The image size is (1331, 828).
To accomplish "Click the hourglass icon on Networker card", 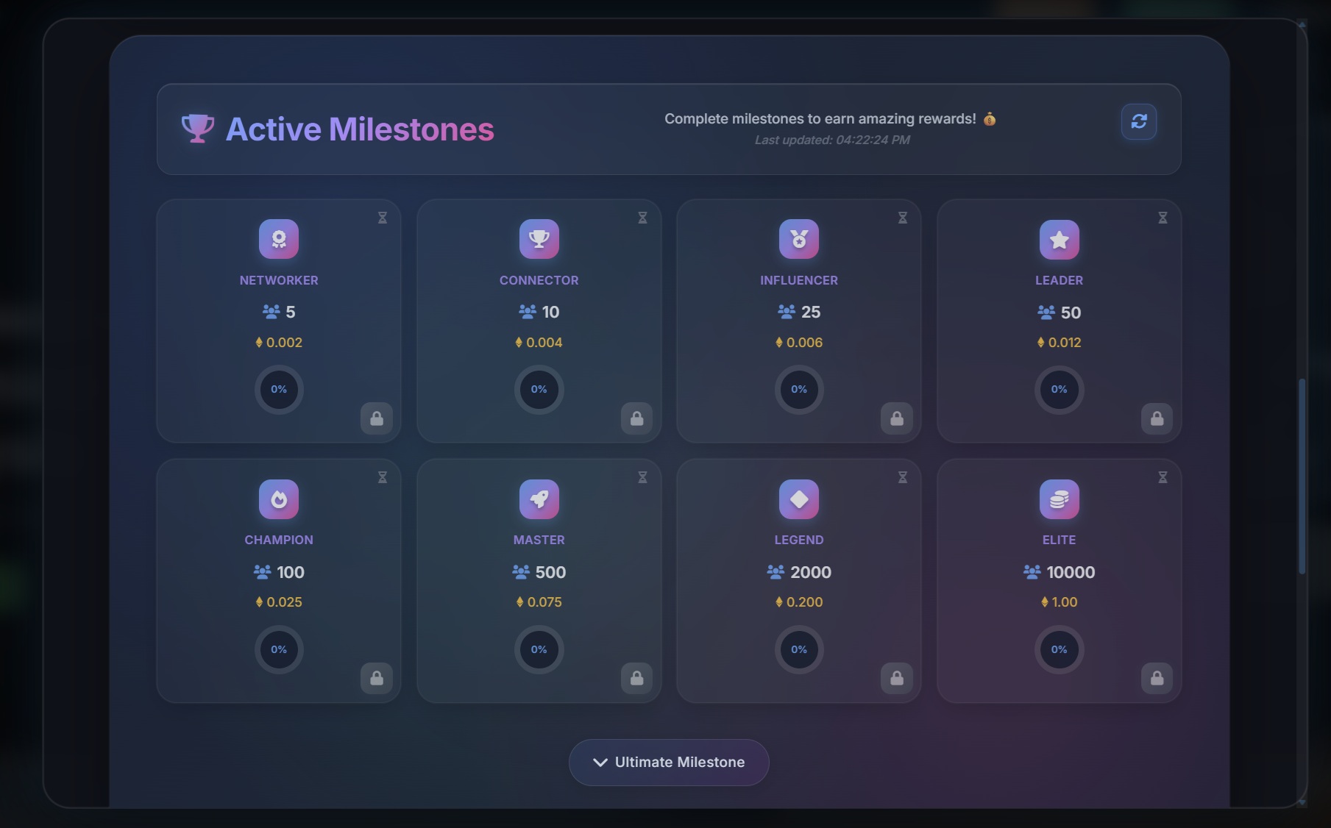I will [x=383, y=218].
